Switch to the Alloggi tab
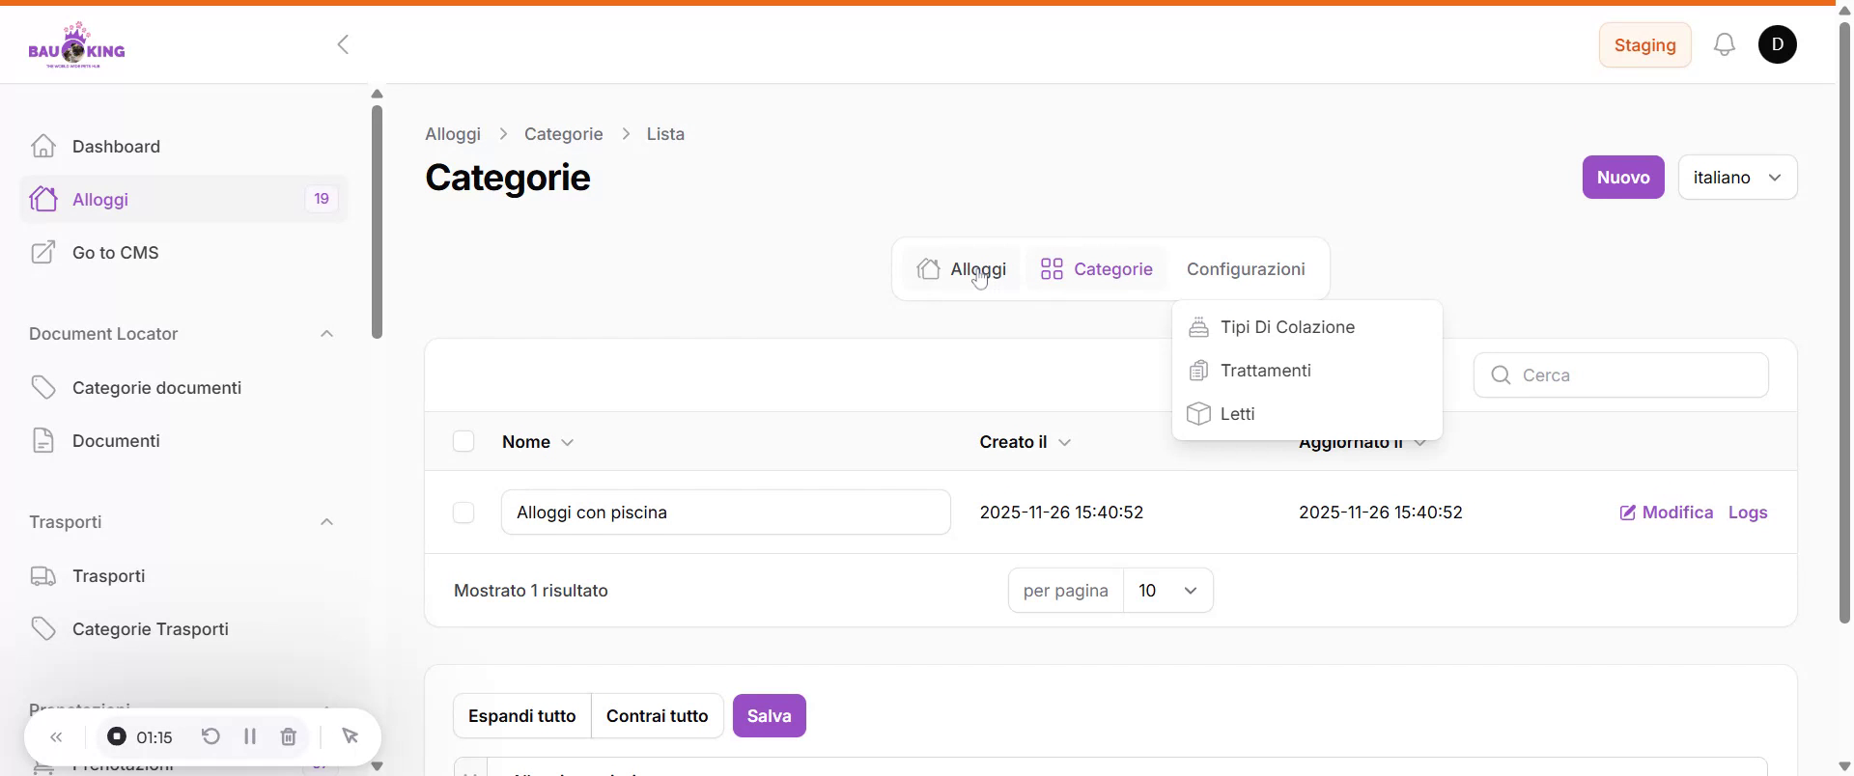Image resolution: width=1854 pixels, height=776 pixels. click(x=962, y=269)
